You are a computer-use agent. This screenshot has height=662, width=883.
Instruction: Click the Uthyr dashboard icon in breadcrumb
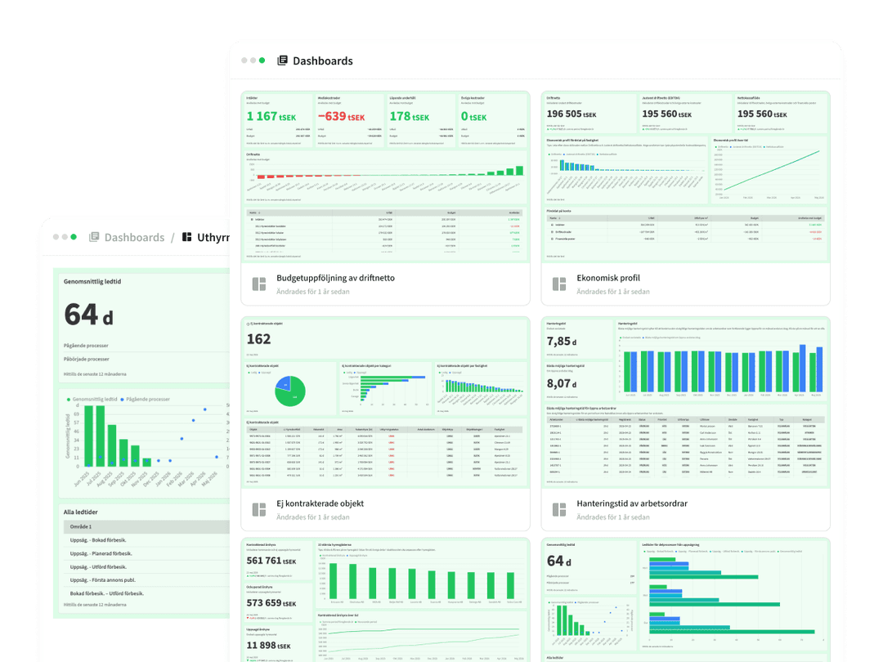(x=187, y=237)
